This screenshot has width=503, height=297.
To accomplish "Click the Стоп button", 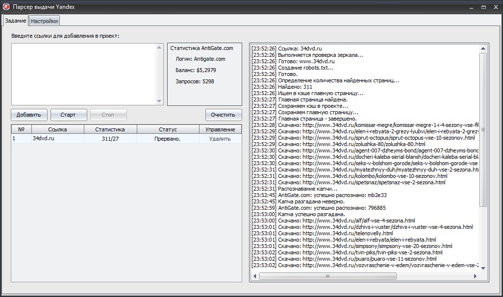I will 108,115.
